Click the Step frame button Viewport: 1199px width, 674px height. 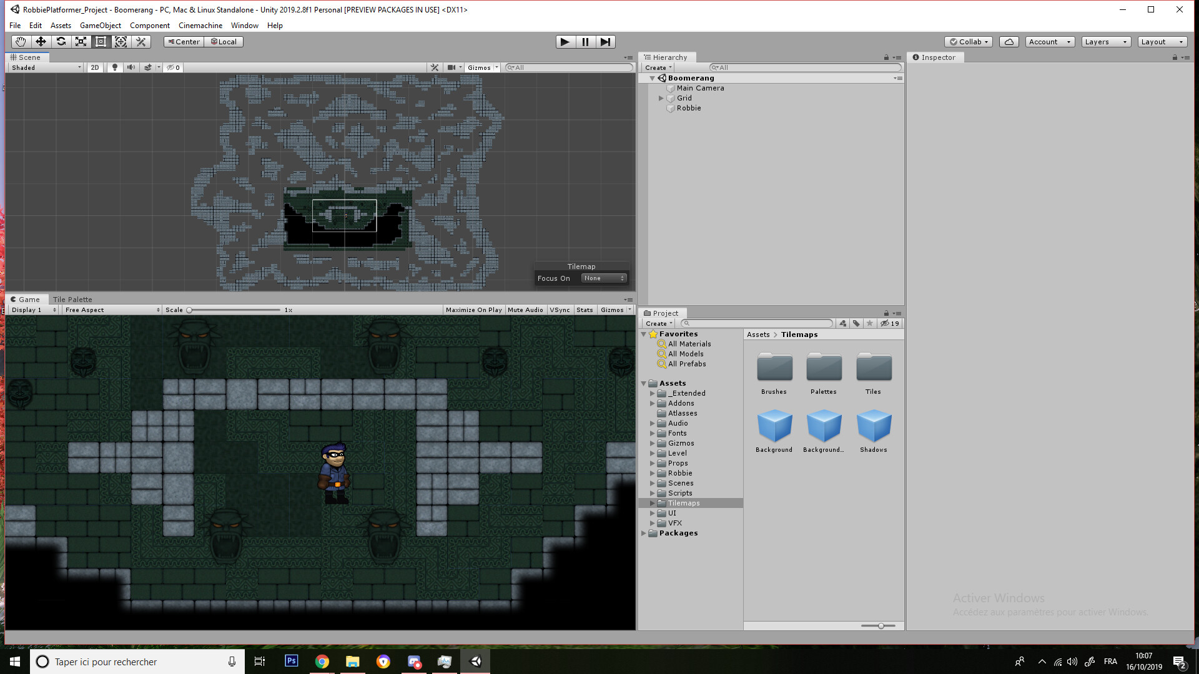pos(605,42)
